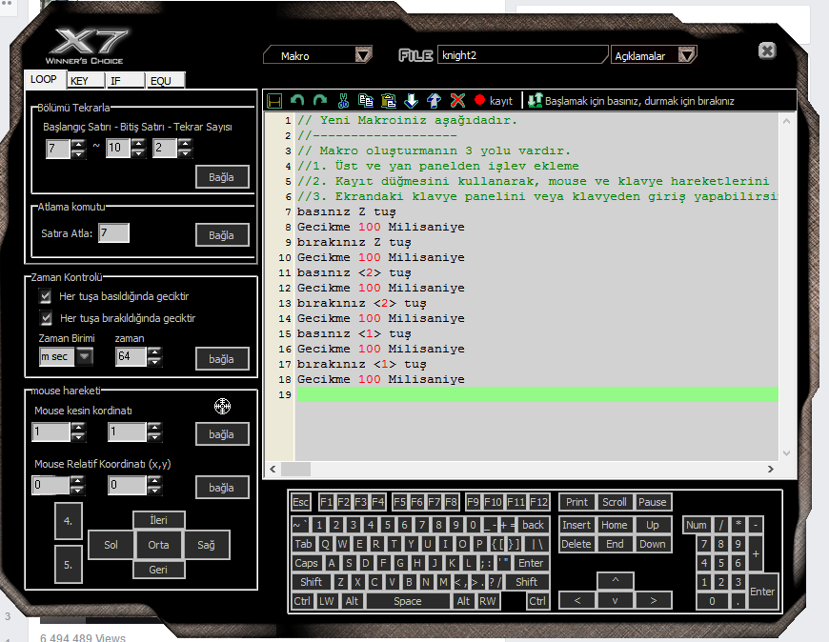The image size is (829, 642).
Task: Click the İleri scroll button
Action: point(158,520)
